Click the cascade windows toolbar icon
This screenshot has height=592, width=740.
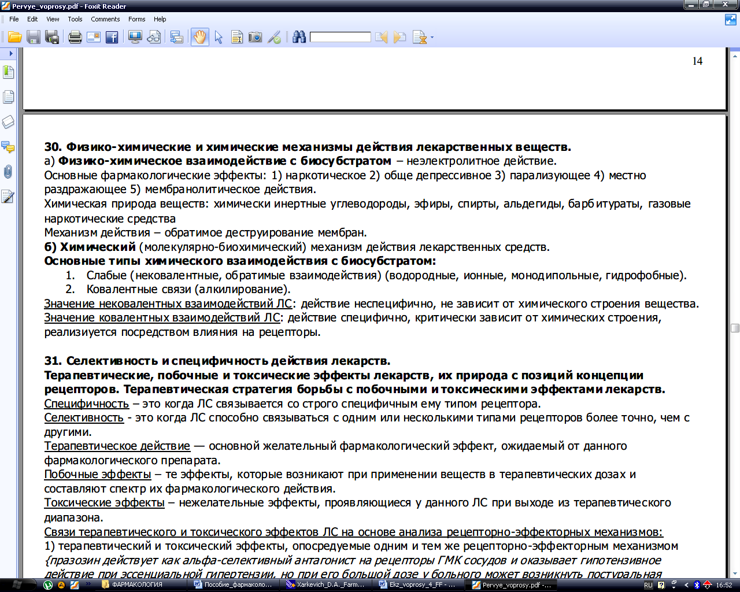tap(176, 38)
